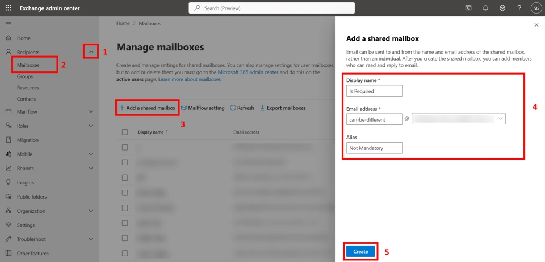Viewport: 545px width, 262px height.
Task: Expand the Reports section chevron
Action: tap(91, 169)
